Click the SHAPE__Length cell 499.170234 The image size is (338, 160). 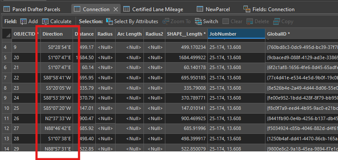click(x=186, y=47)
